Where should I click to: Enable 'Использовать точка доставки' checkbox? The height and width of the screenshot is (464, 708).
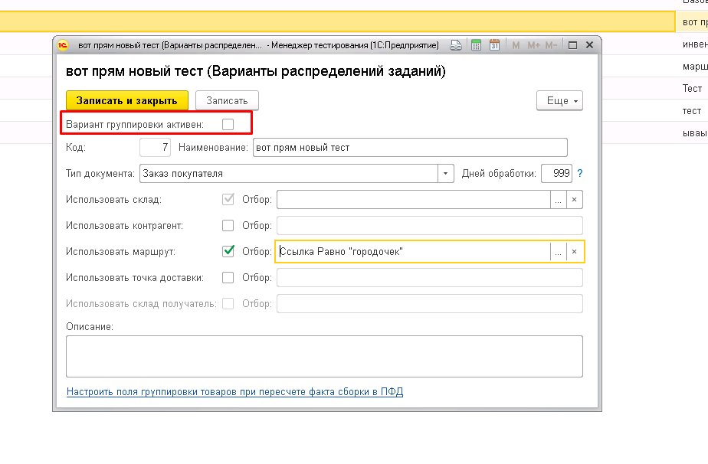[228, 278]
